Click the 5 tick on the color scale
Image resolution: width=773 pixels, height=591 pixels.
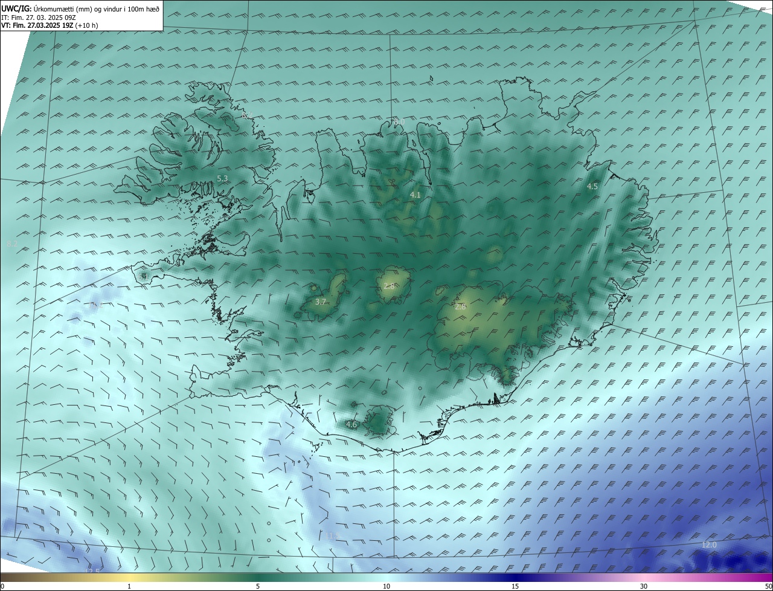(x=258, y=586)
